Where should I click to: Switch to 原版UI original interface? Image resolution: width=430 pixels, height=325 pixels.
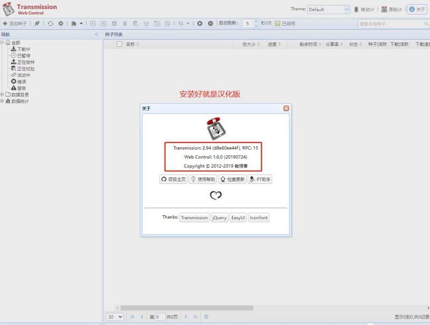[x=391, y=10]
